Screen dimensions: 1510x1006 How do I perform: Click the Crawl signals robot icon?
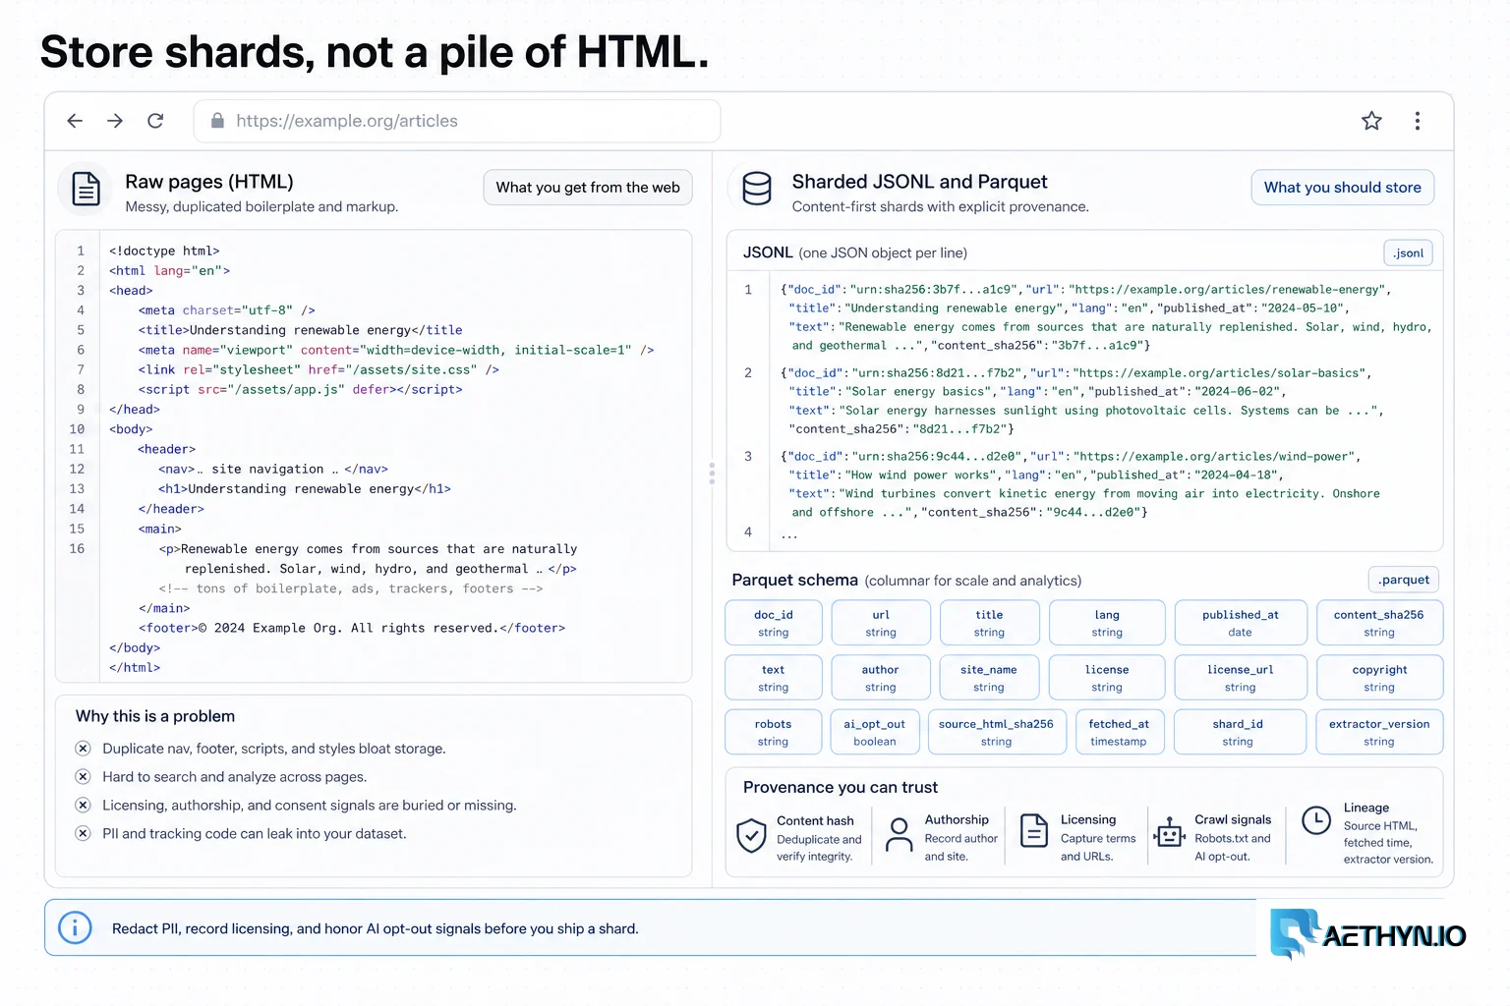(x=1169, y=831)
